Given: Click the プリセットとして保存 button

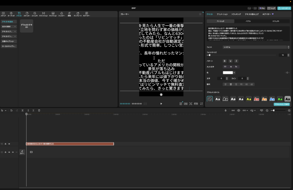Looking at the screenshot, I should click(x=282, y=104).
